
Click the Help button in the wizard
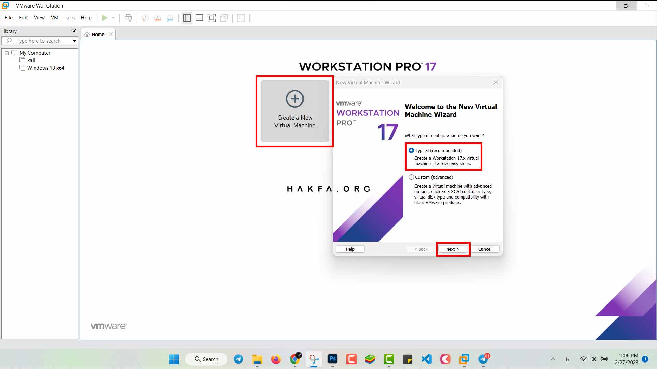pos(350,249)
